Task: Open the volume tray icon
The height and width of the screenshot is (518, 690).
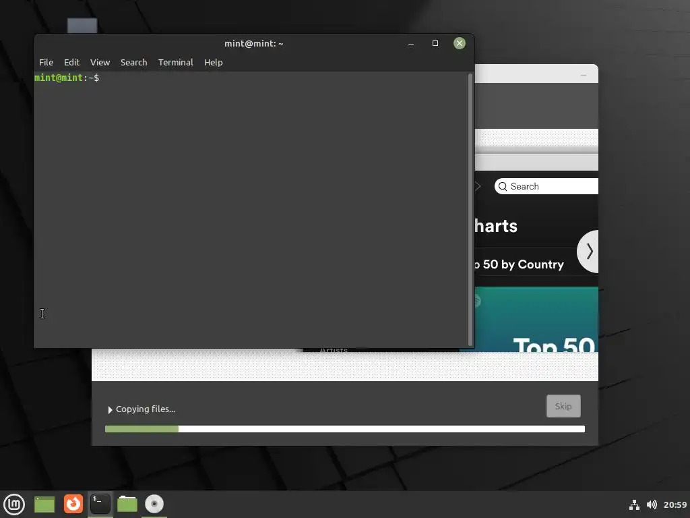Action: coord(652,505)
